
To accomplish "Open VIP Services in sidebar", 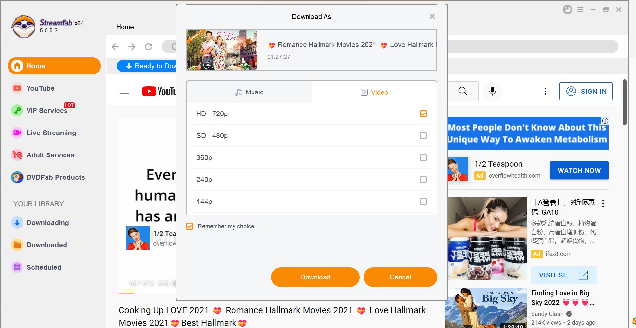I will (x=47, y=111).
